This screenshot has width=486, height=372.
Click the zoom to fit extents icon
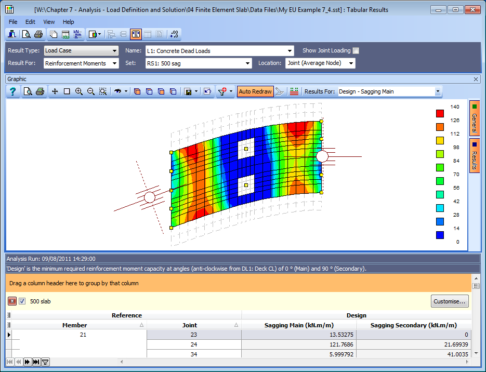102,91
